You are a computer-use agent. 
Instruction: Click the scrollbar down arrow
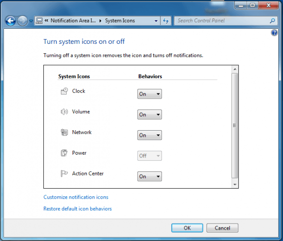[x=235, y=184]
